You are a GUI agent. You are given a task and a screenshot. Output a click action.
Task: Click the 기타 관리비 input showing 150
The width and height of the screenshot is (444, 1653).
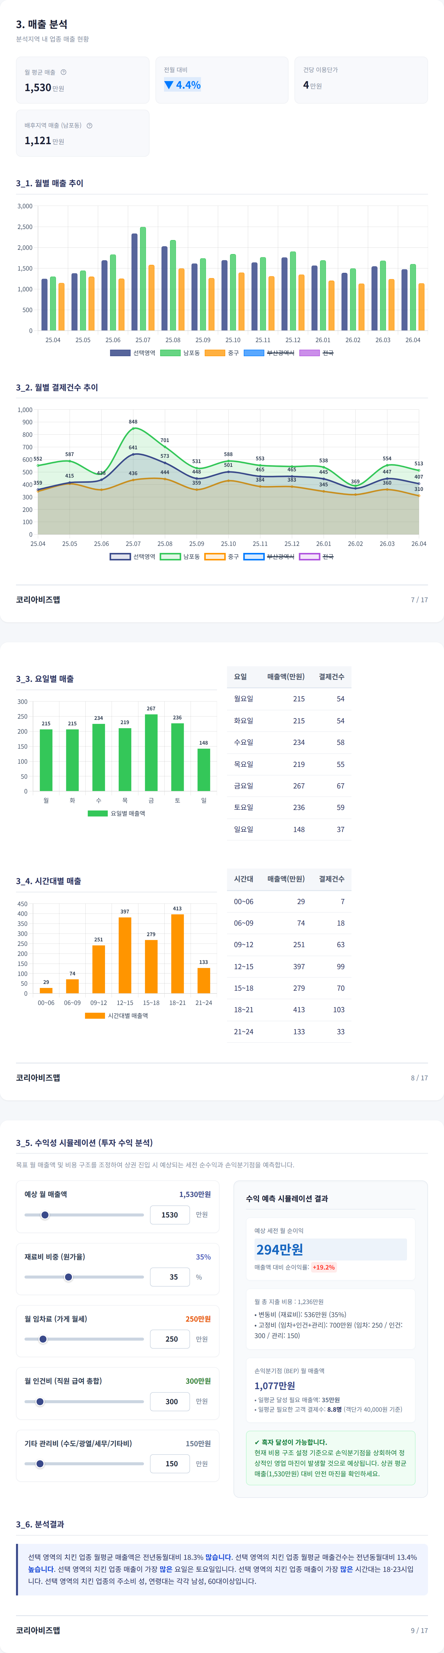click(x=170, y=1464)
